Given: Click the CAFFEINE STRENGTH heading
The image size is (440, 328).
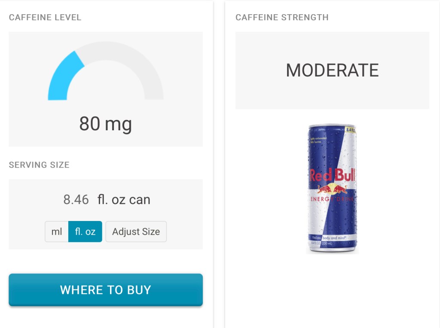Looking at the screenshot, I should point(282,18).
